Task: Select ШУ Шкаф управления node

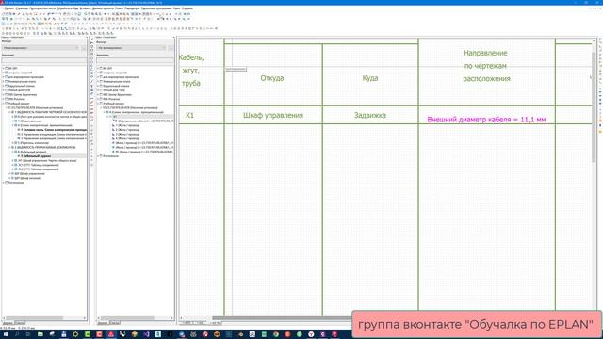Action: coord(29,173)
